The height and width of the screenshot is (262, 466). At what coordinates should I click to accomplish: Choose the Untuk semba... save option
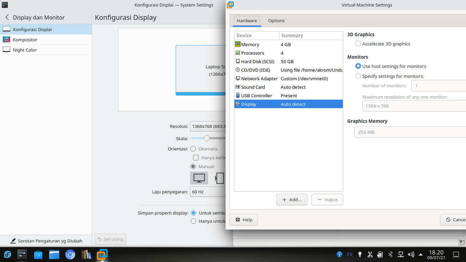[x=193, y=213]
